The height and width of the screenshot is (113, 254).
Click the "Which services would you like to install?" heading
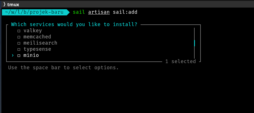[74, 24]
